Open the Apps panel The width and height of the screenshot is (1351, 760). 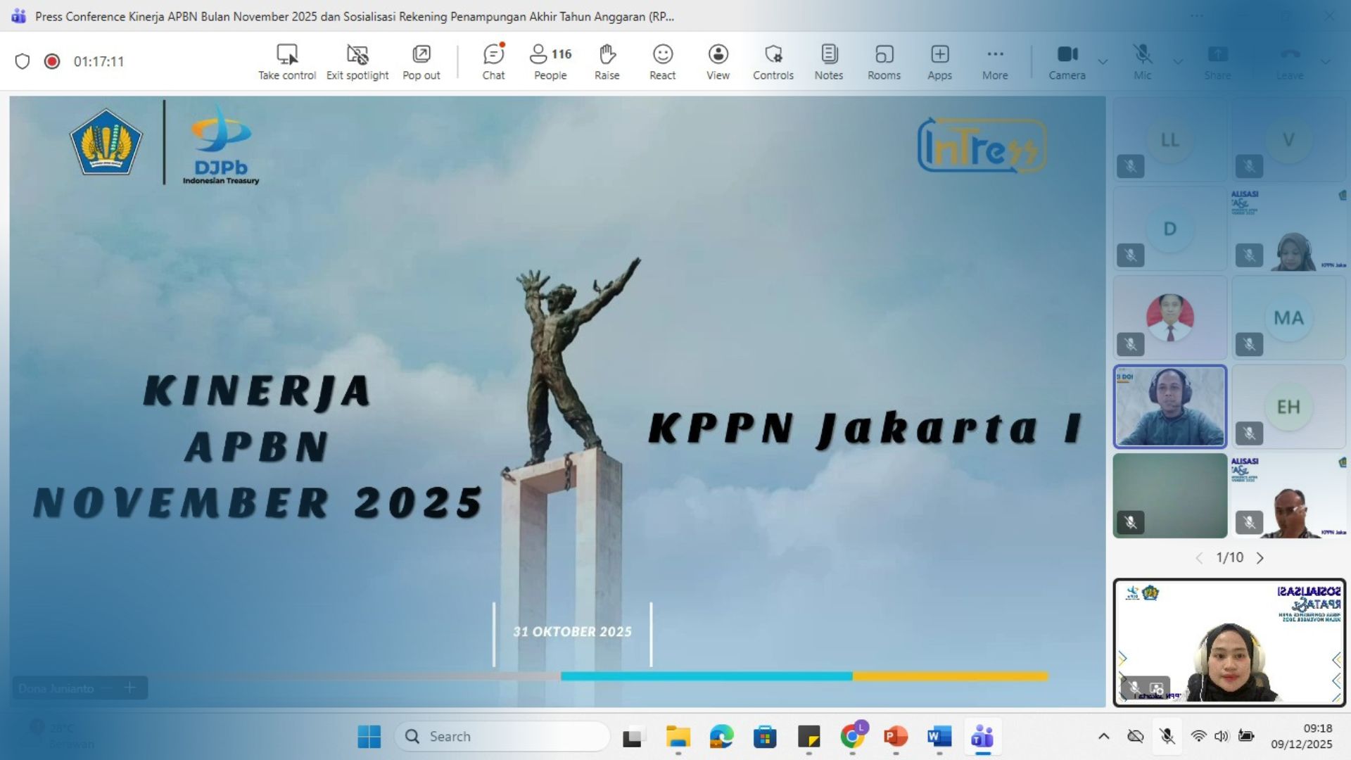coord(939,62)
